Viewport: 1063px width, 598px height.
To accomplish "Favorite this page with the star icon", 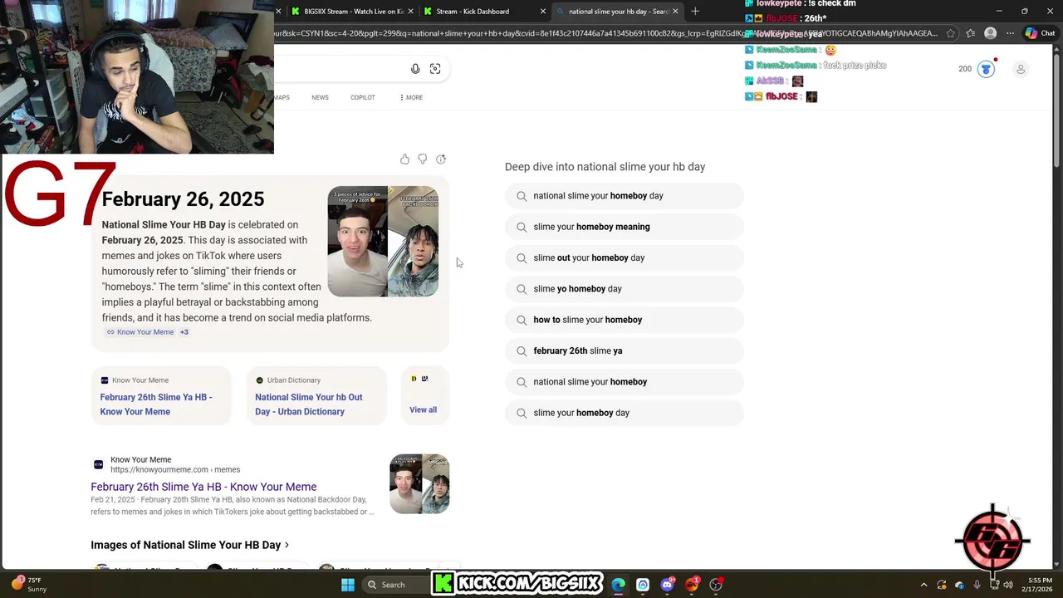I will click(x=950, y=33).
